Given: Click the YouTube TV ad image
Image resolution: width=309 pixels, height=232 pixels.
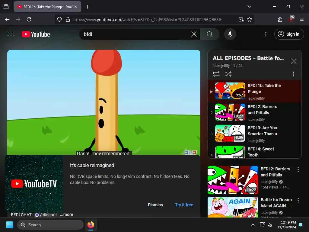Looking at the screenshot, I should pos(34,183).
